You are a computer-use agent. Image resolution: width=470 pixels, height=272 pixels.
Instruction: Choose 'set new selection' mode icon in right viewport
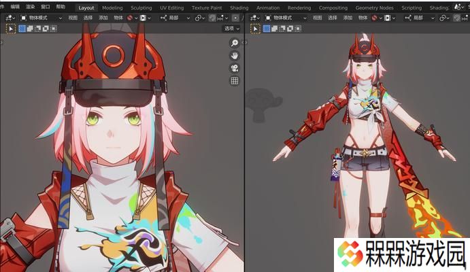pyautogui.click(x=267, y=29)
